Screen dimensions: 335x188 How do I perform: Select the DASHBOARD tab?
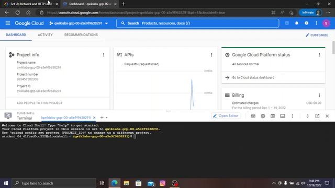(16, 35)
